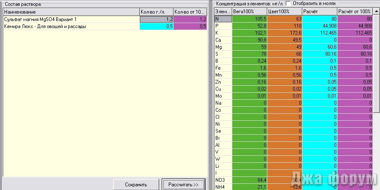Screen dimensions: 380x190
Task: Select the Сульфат магния MgSO4 Вариант 1 row
Action: [70, 19]
